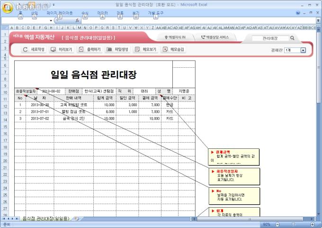Click the 새로작성 refresh button
Screen dimensions: 322x228
click(34, 49)
